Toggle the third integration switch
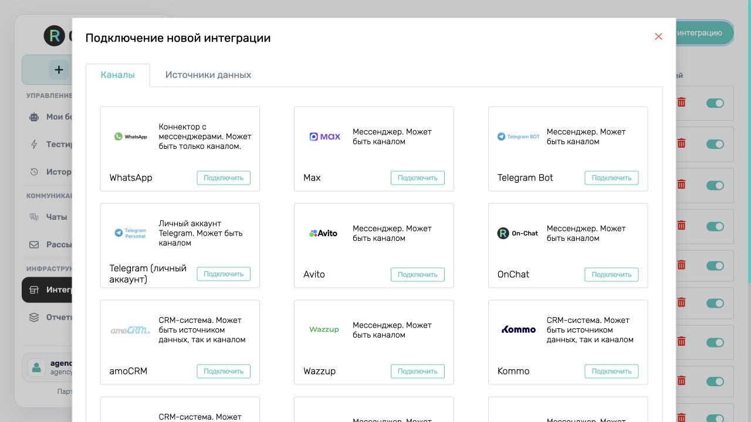 click(715, 185)
